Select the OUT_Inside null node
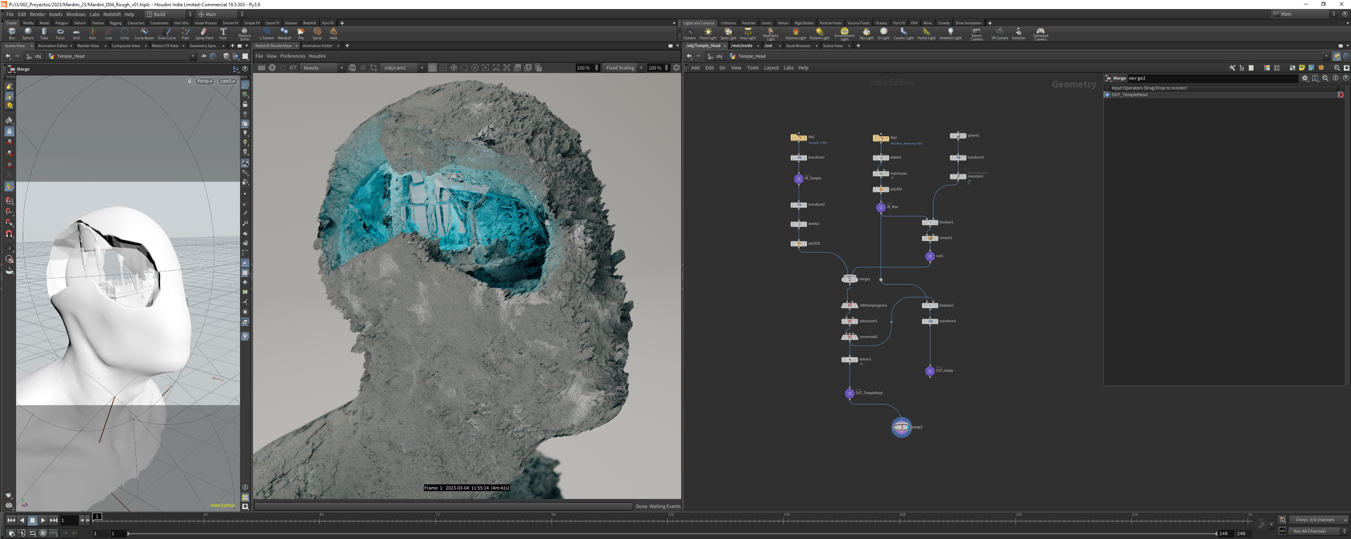 pos(930,371)
